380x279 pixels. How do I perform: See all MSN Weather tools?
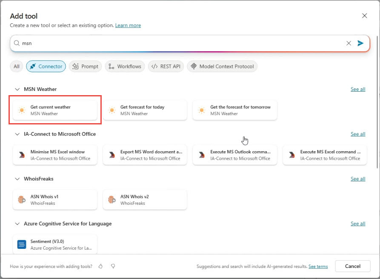[x=358, y=89]
